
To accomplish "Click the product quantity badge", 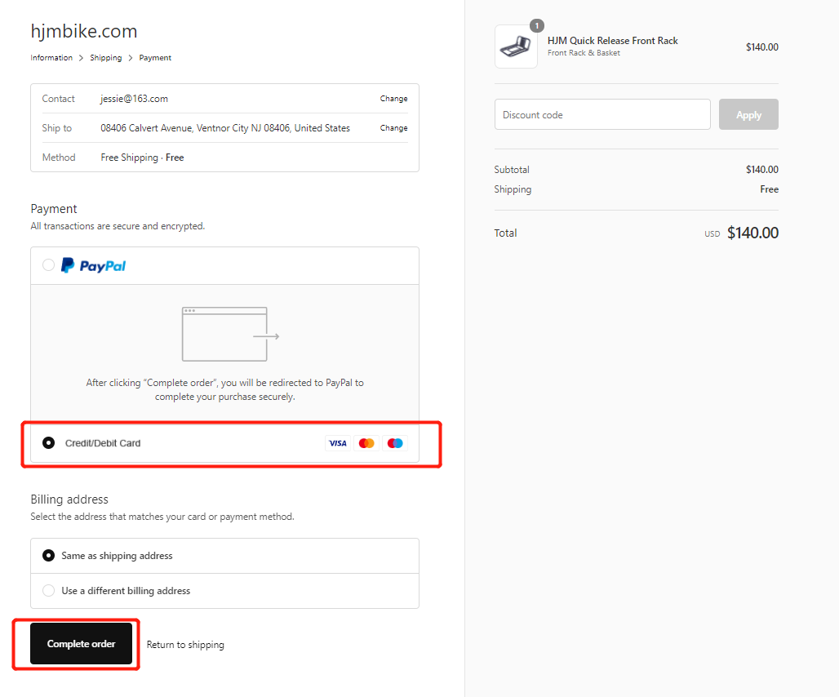I will [x=537, y=25].
